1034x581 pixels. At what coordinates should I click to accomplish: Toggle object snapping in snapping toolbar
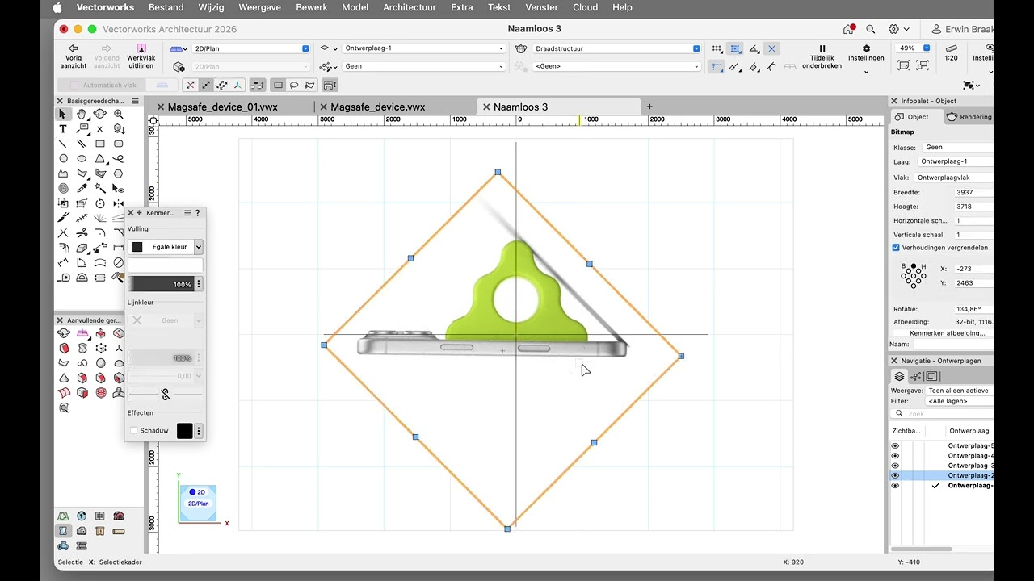[735, 48]
